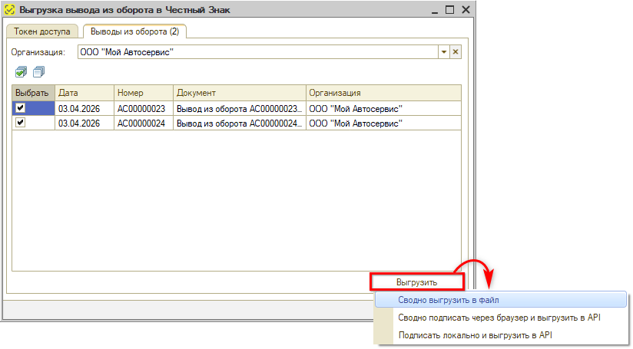Select the Выводы из оборота (2) tab
The image size is (633, 349).
(134, 31)
